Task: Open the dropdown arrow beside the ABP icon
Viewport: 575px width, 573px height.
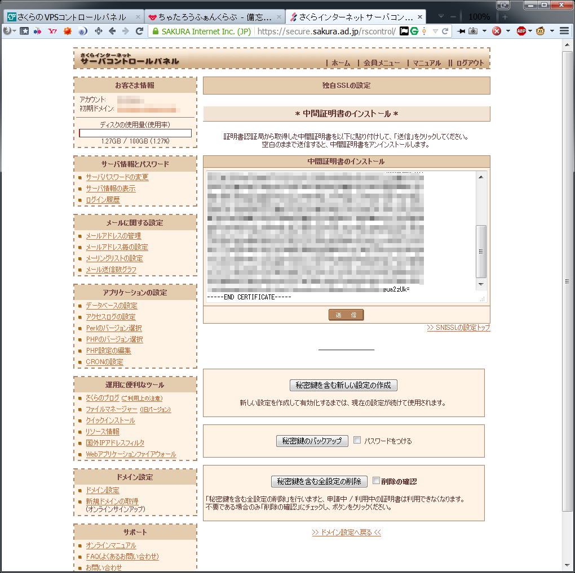Action: click(530, 31)
